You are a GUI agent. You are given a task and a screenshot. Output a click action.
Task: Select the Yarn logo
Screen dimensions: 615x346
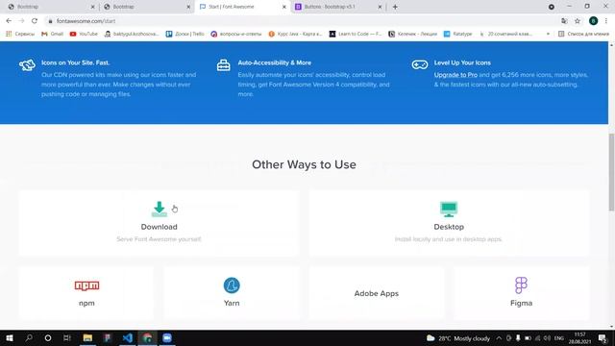point(232,285)
